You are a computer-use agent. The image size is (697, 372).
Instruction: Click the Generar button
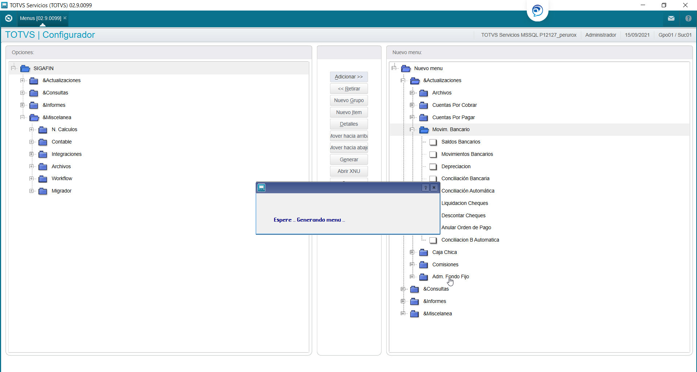click(349, 159)
